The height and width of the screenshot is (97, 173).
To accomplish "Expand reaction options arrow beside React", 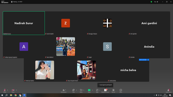I will tap(84, 90).
